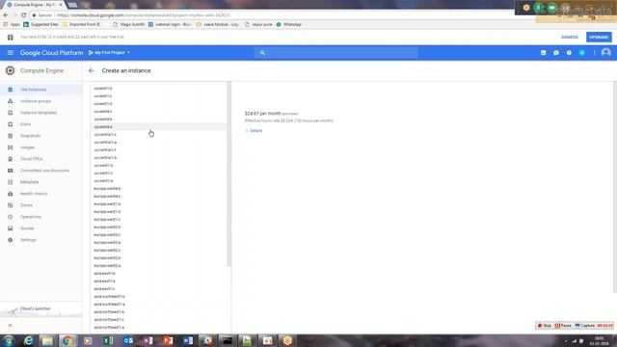Open the user account avatar
The image size is (617, 347).
[606, 53]
